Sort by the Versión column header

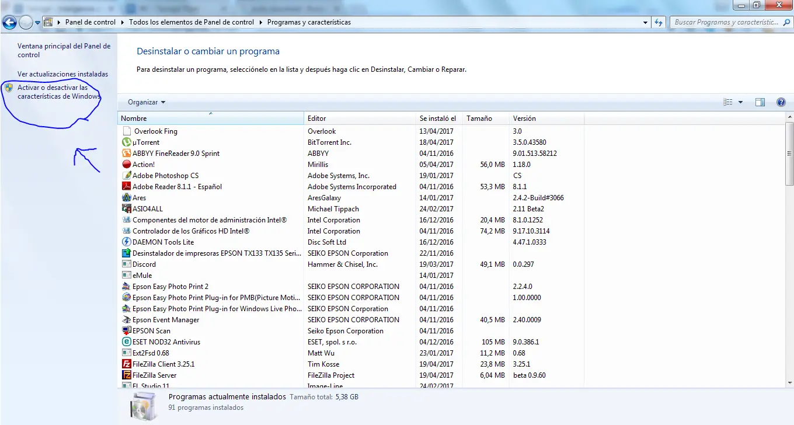547,119
